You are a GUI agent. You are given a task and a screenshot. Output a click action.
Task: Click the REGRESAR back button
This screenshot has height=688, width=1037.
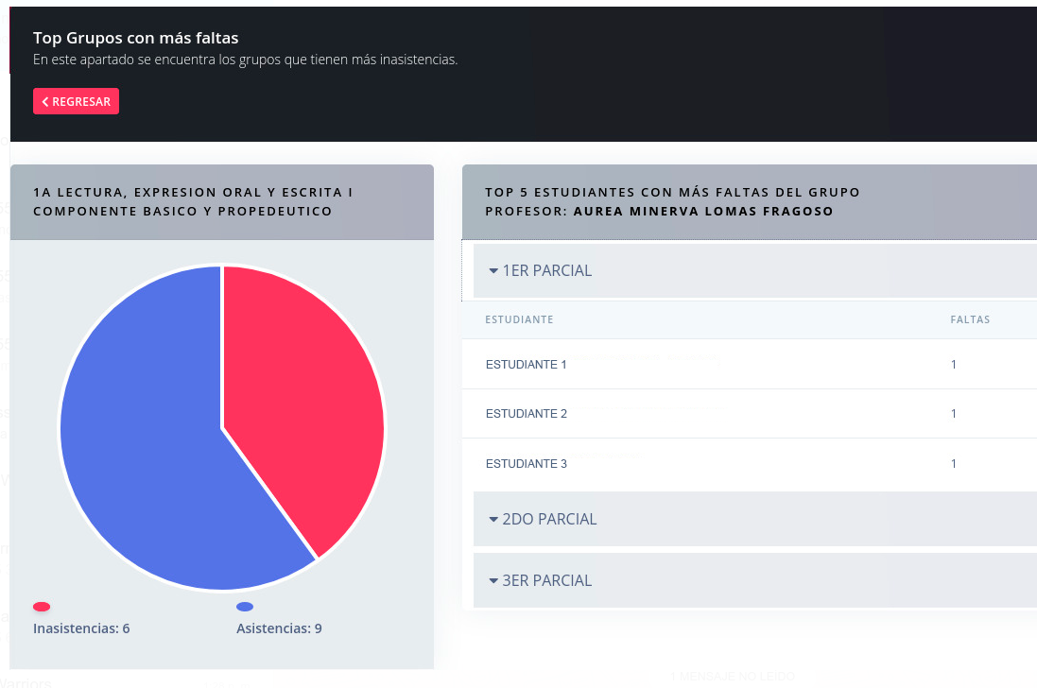tap(76, 102)
